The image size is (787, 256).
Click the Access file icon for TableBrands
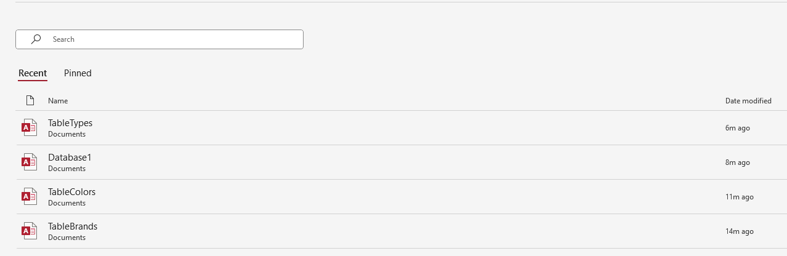(30, 231)
